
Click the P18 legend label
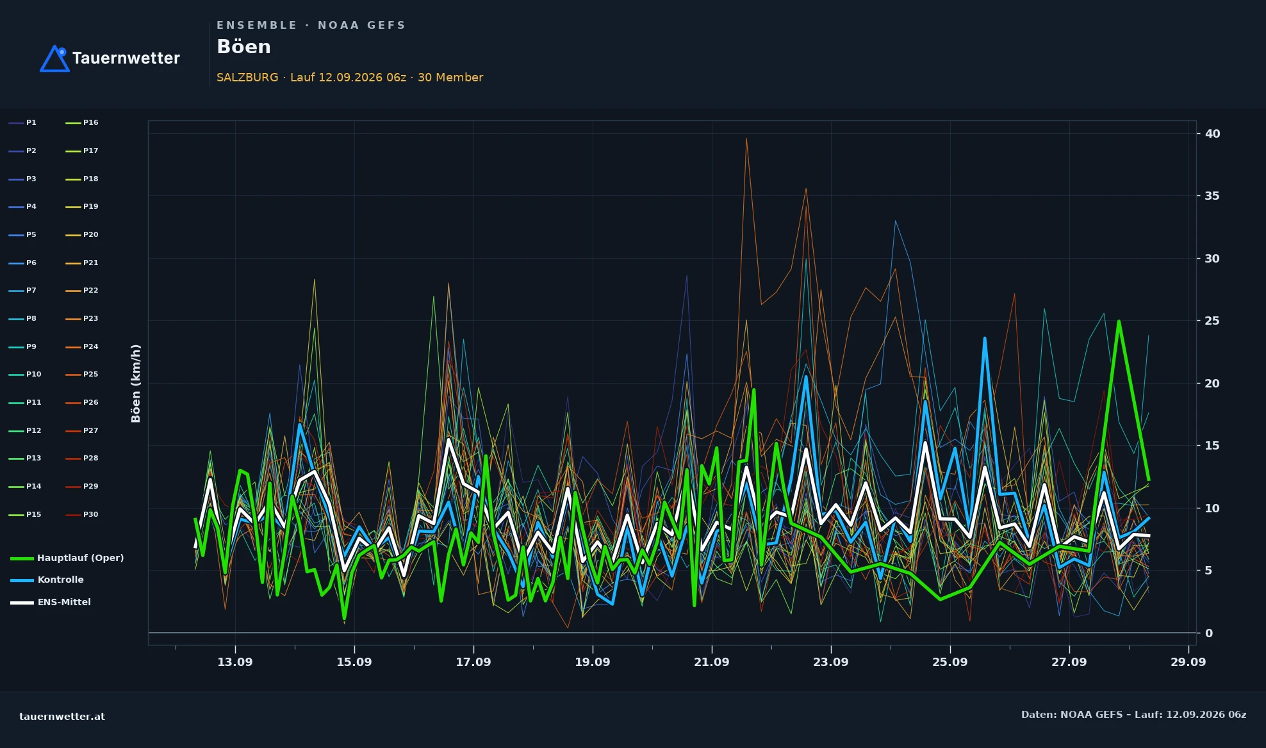[90, 179]
